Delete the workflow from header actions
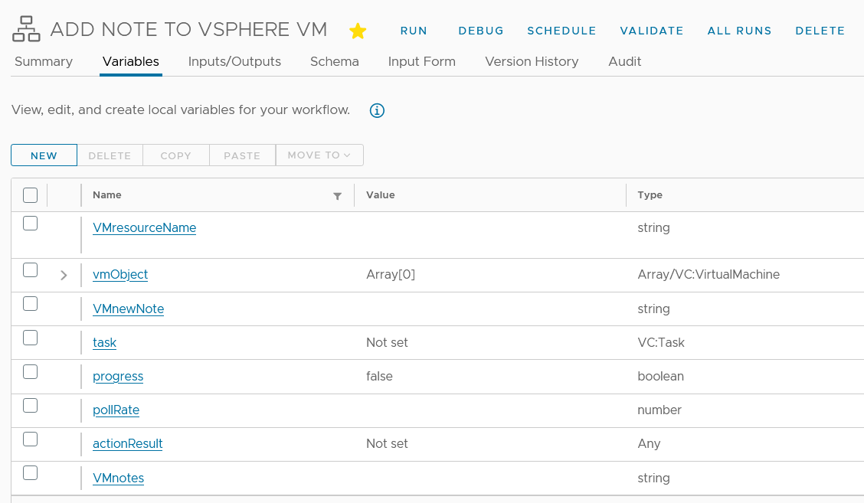 (820, 31)
